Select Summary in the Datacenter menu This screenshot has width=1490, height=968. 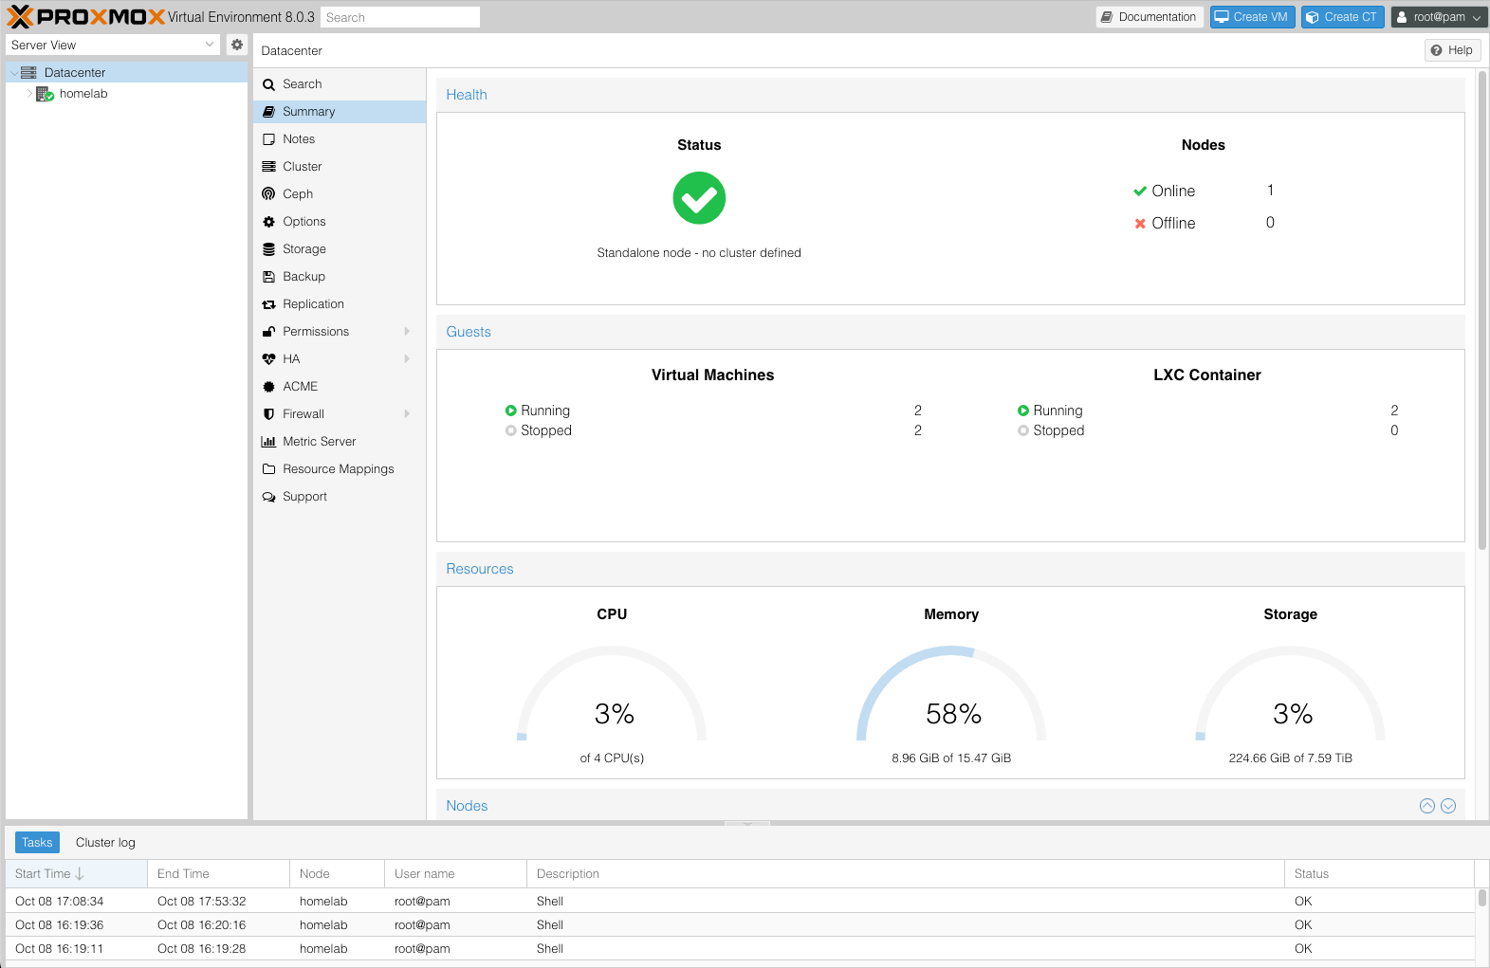[340, 112]
